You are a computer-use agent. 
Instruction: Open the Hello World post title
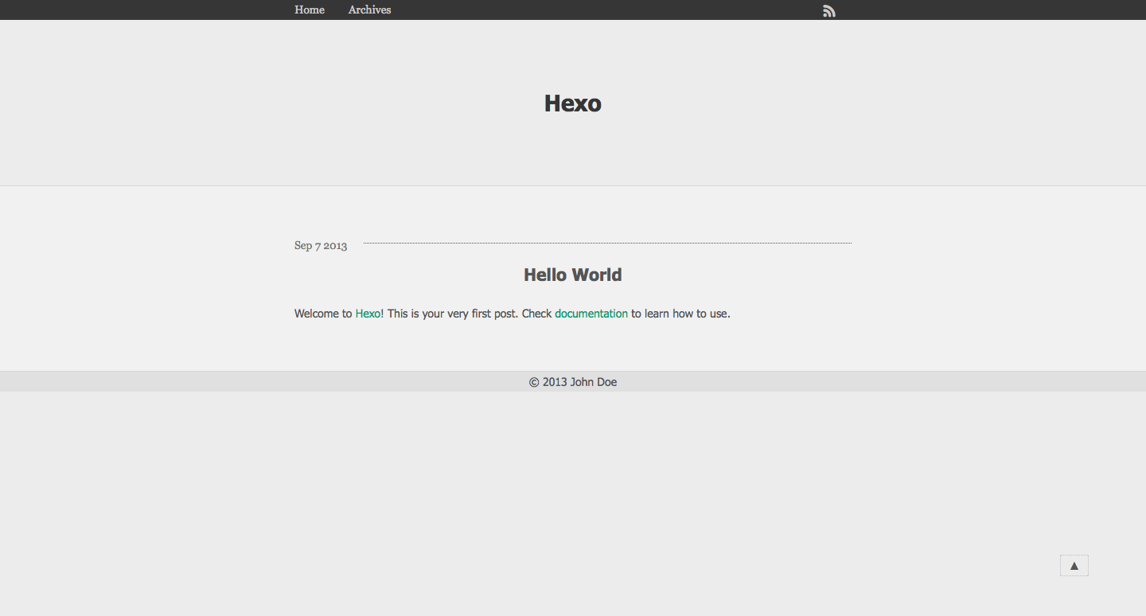click(x=573, y=275)
